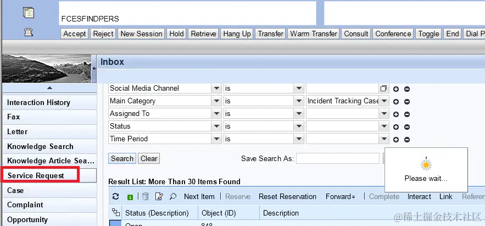Open Incident Tracking Case value dropdown
Image resolution: width=485 pixels, height=226 pixels.
click(x=384, y=101)
